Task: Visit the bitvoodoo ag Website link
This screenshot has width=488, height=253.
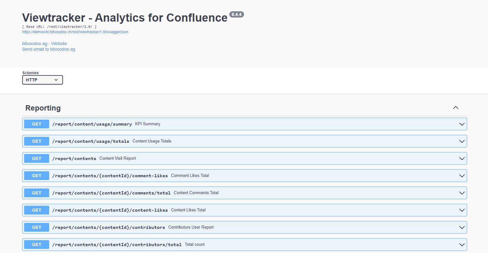Action: click(44, 44)
